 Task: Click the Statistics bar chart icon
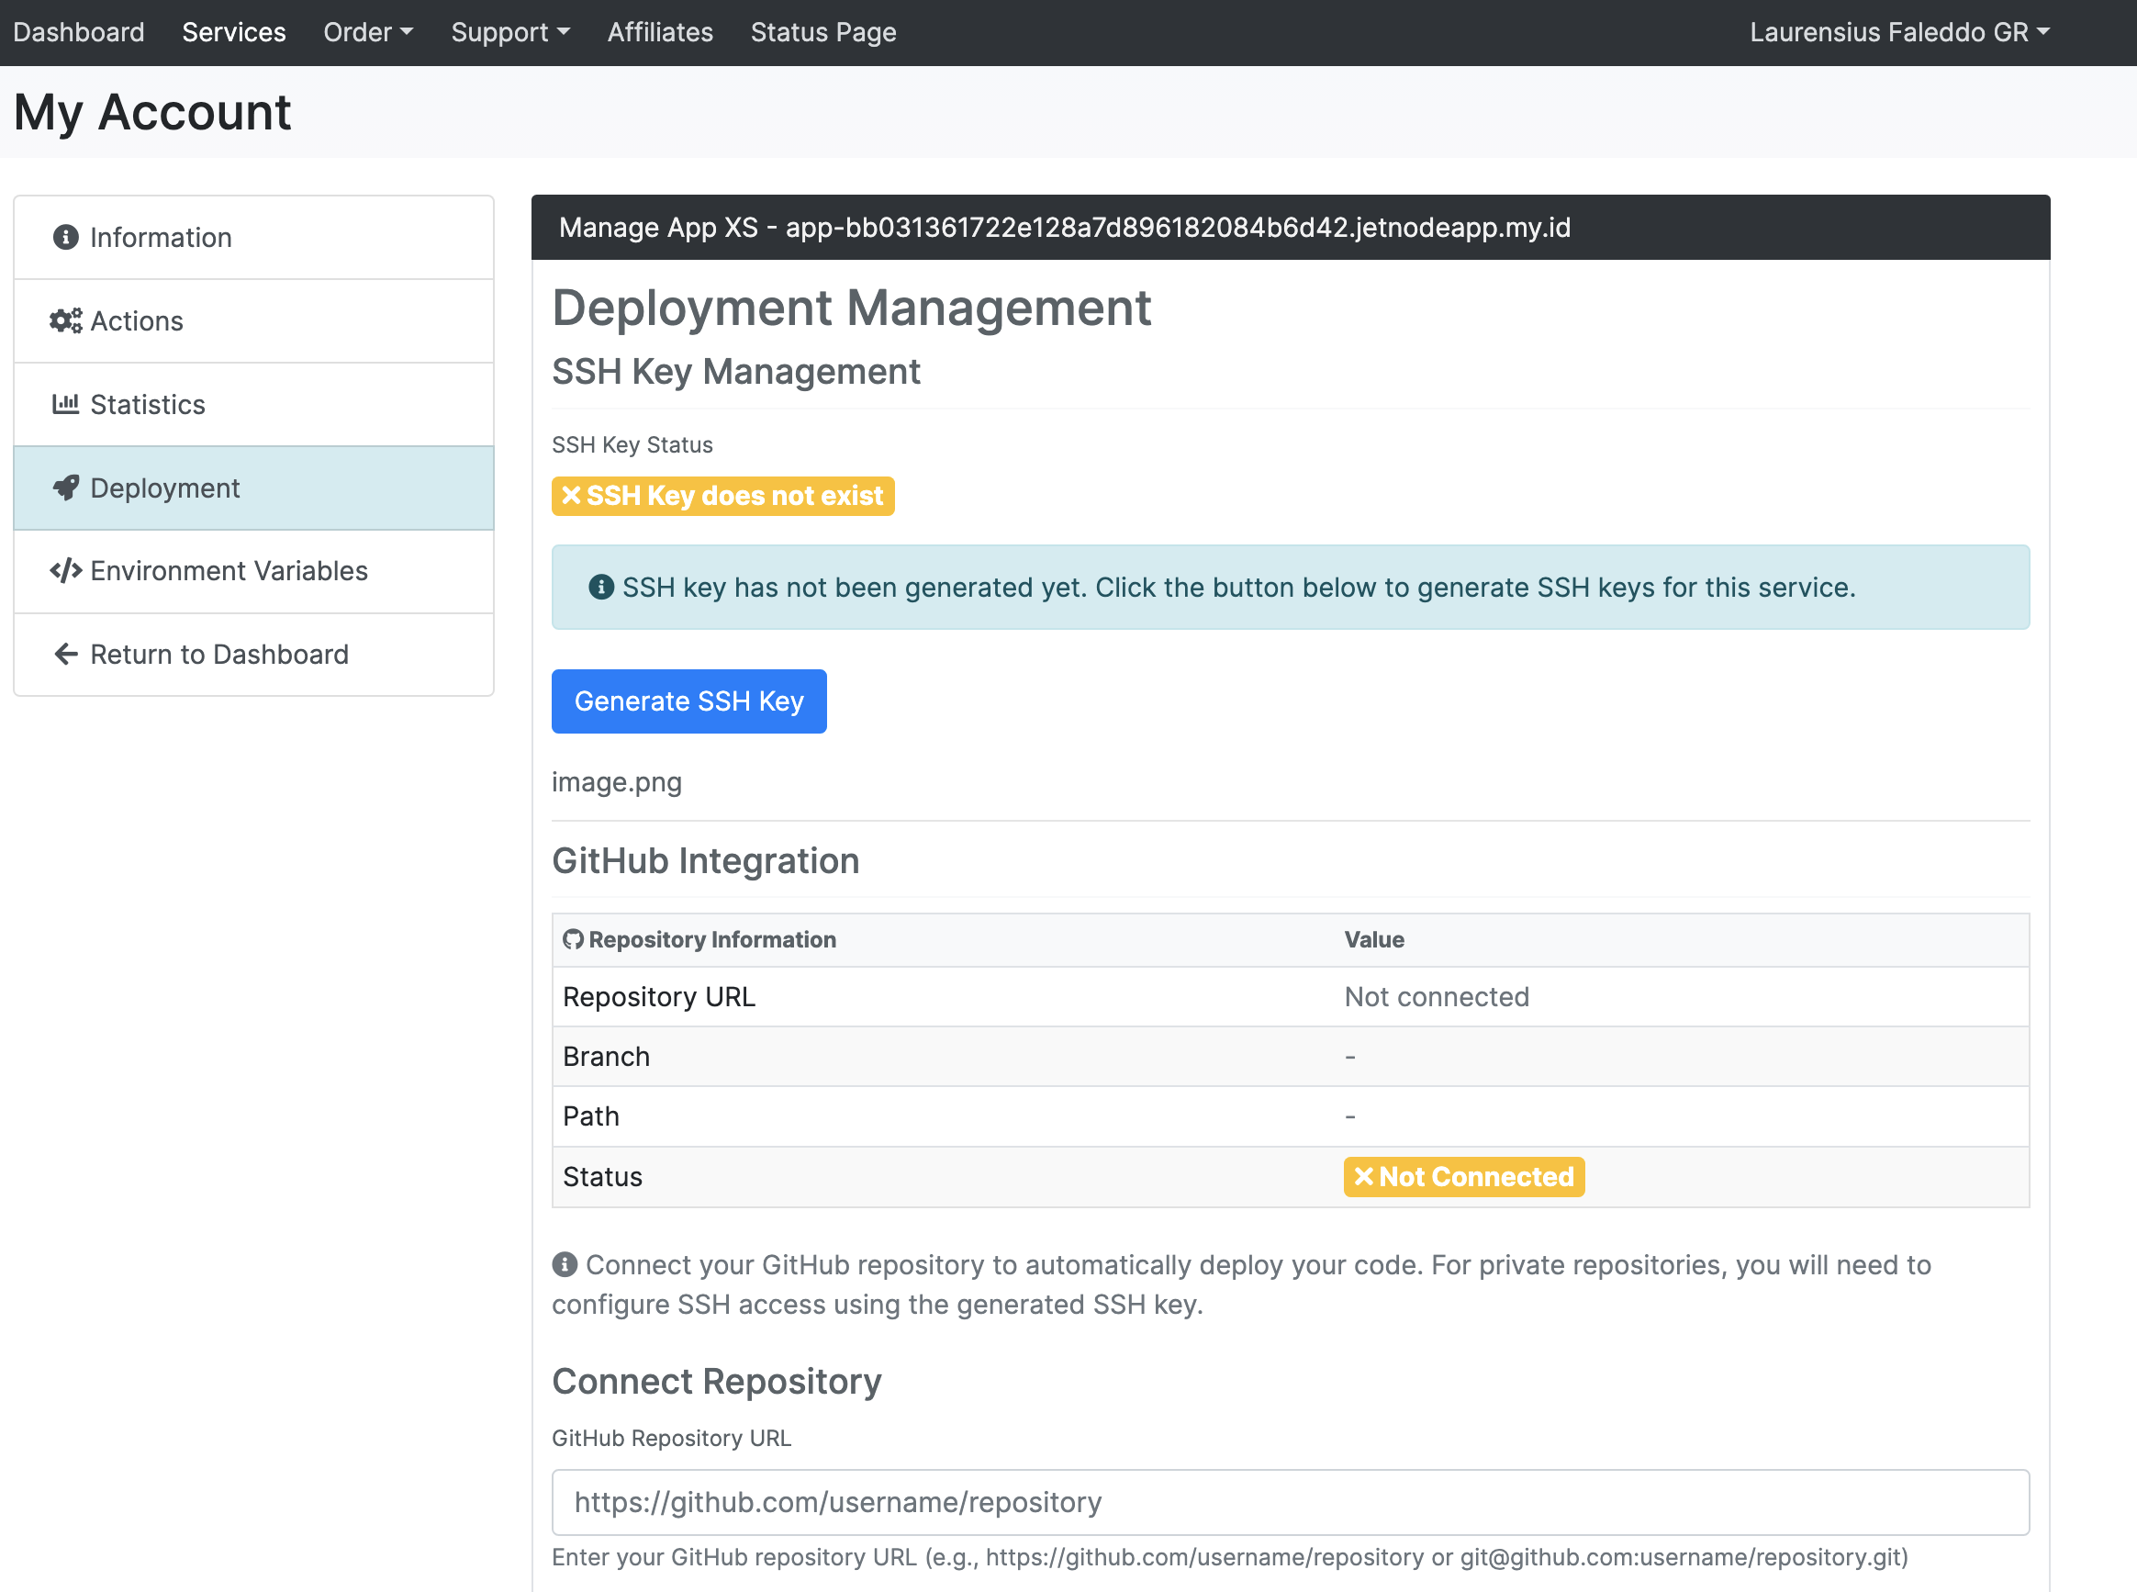65,404
